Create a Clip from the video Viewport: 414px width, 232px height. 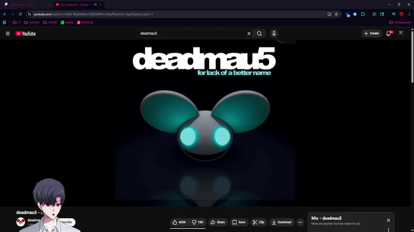pos(258,222)
